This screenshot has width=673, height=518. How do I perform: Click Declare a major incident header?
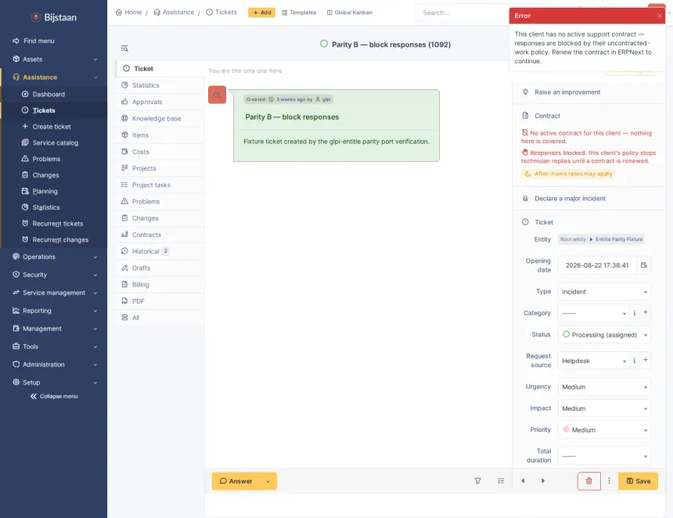588,199
